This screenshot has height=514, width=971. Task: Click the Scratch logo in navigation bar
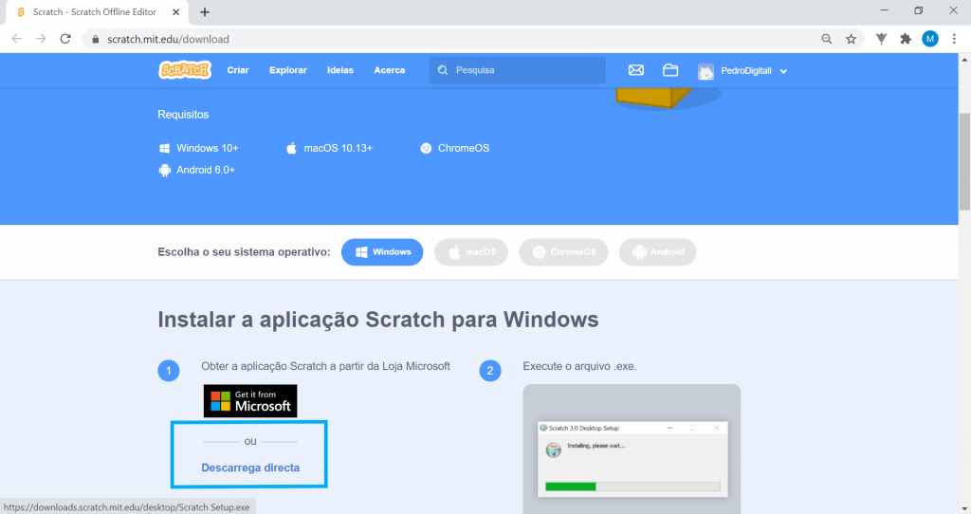click(185, 70)
